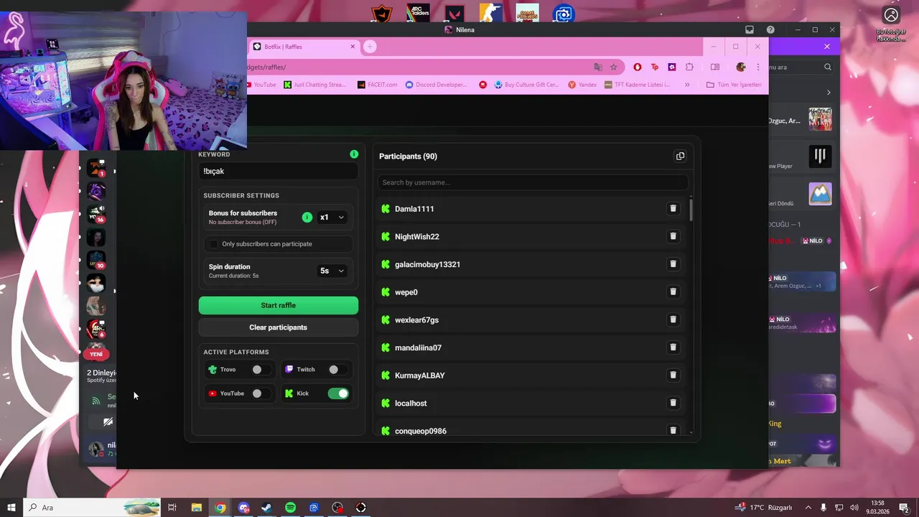Viewport: 919px width, 517px height.
Task: Click the Windows taskbar search box
Action: [92, 508]
